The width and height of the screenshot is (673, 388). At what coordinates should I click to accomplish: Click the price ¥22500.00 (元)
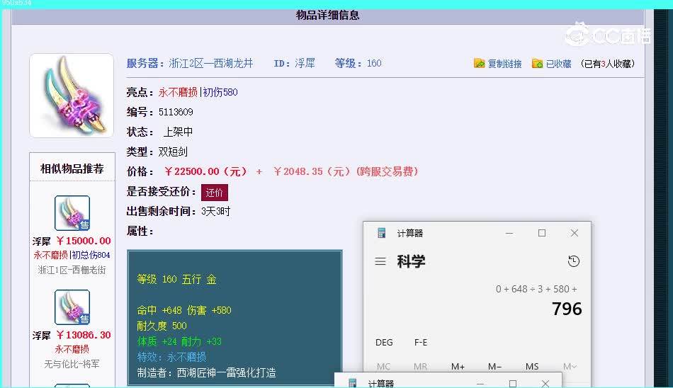[205, 171]
